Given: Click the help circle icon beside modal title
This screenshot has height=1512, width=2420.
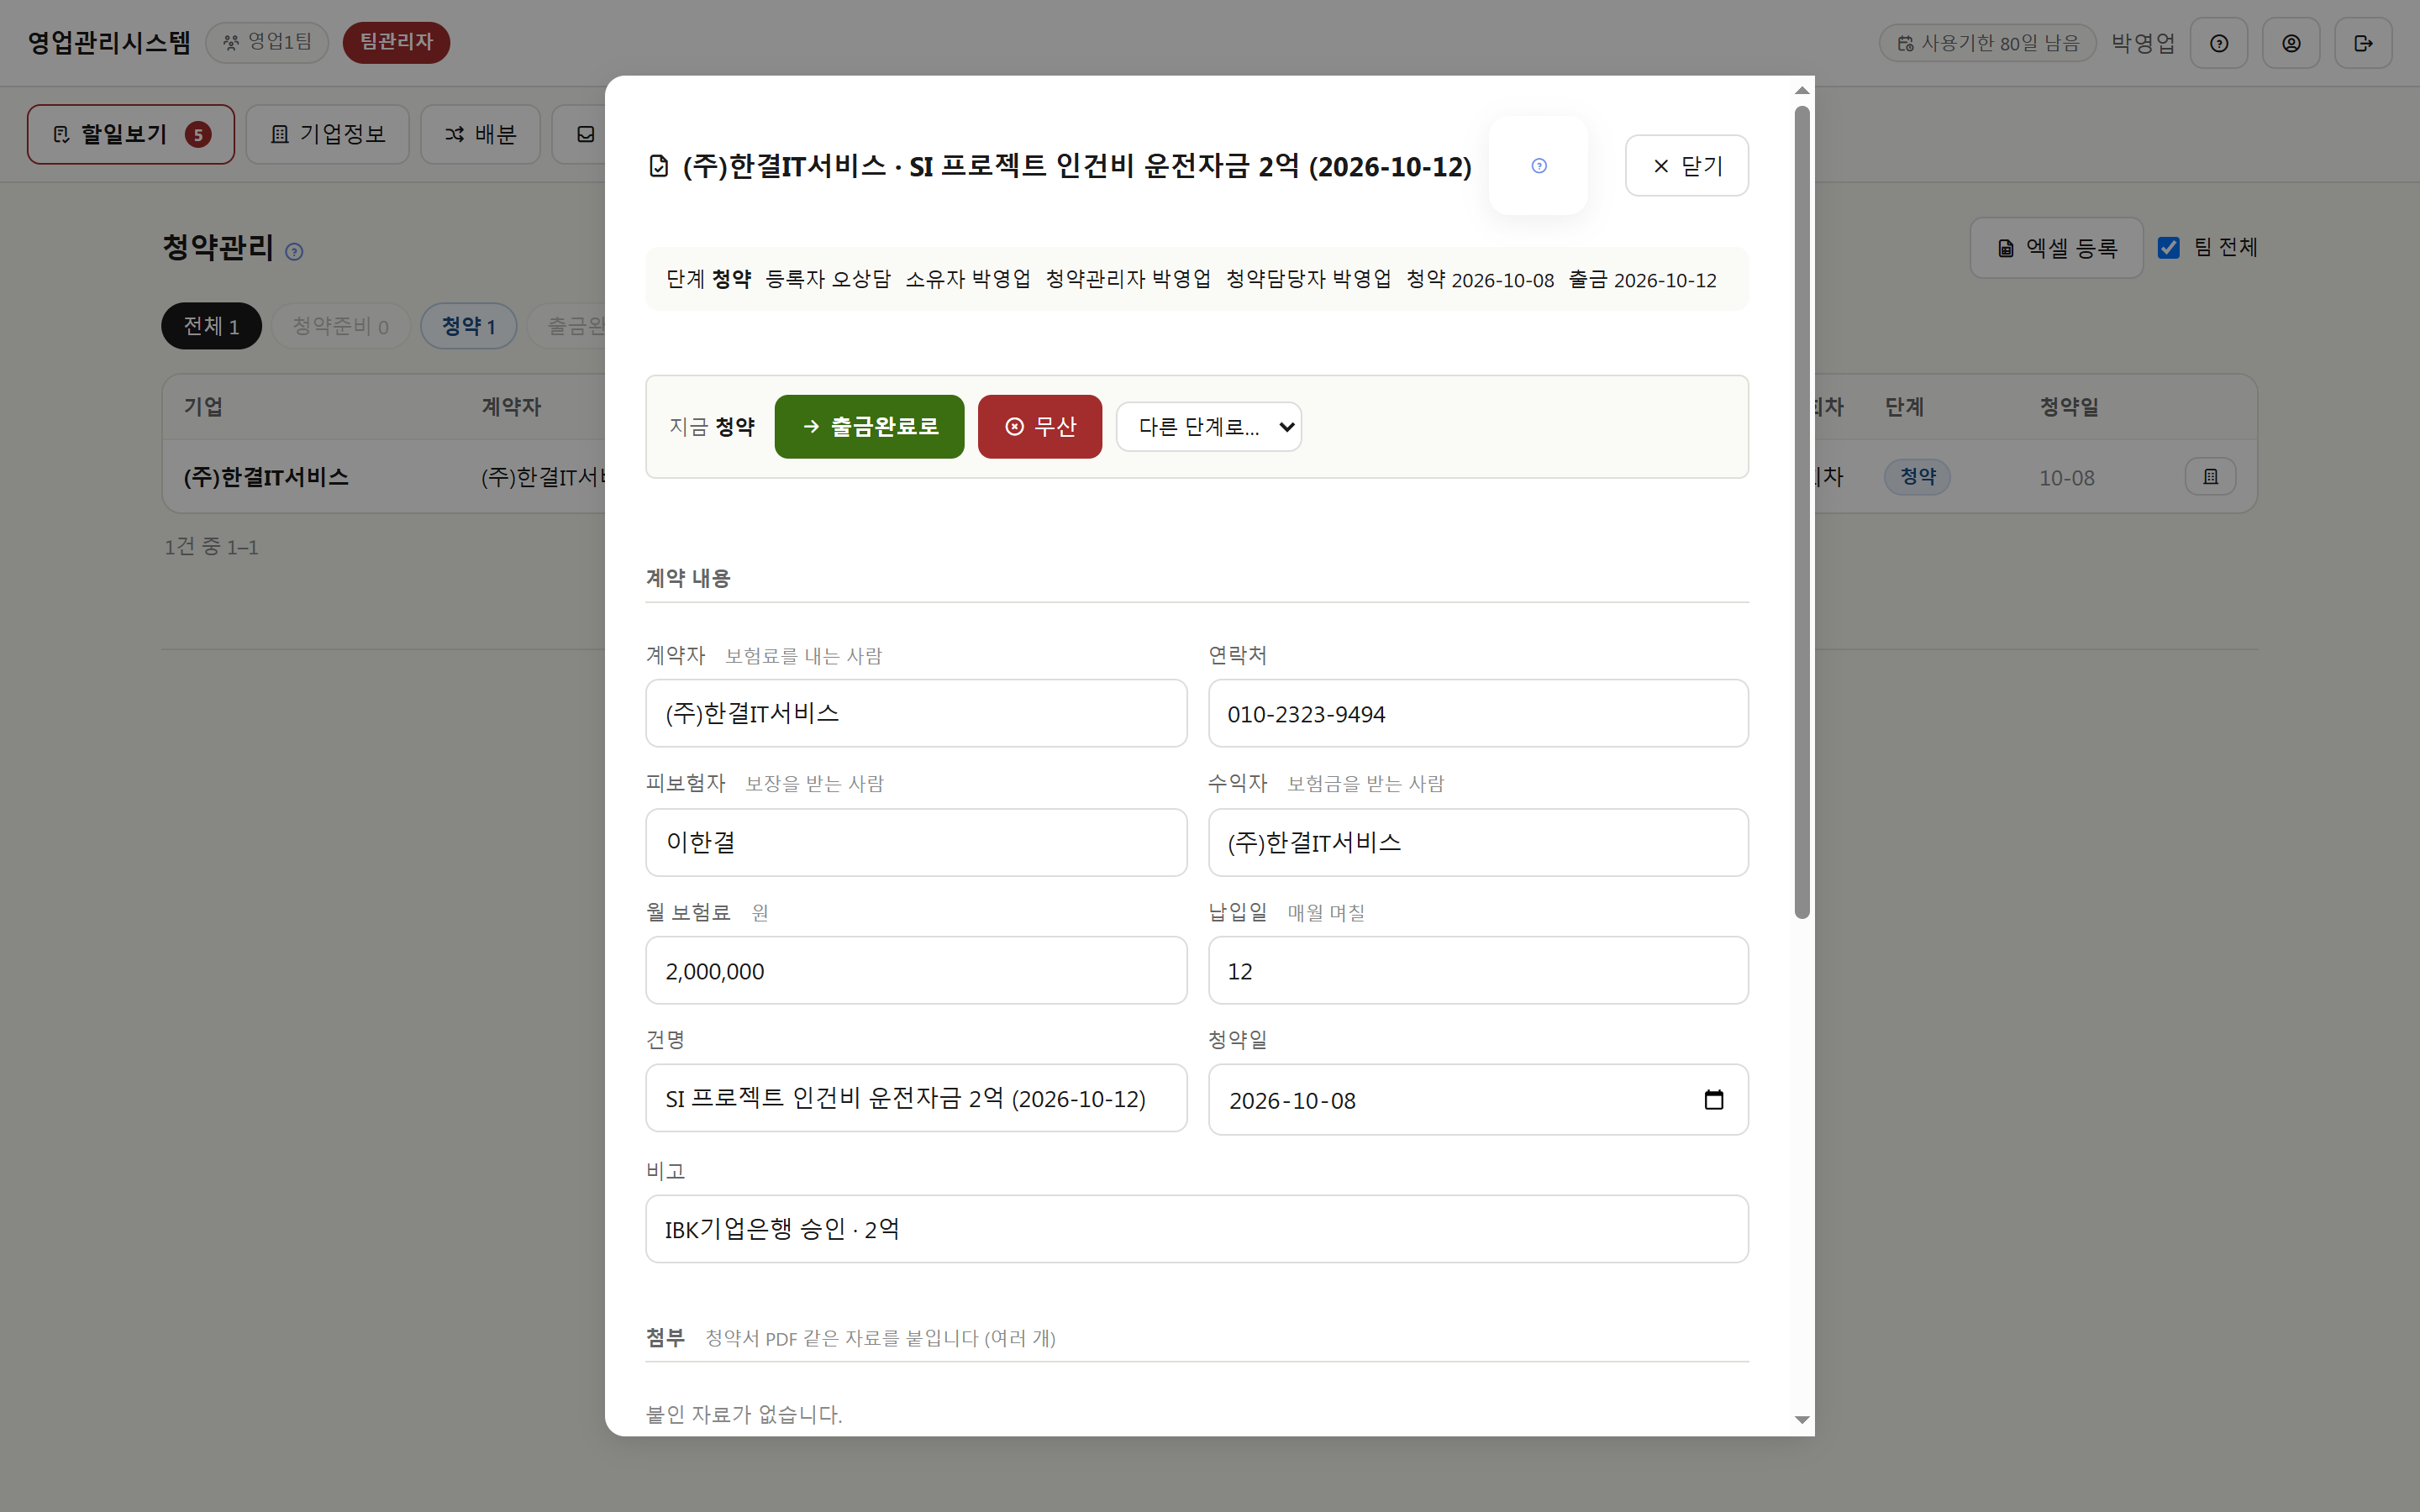Looking at the screenshot, I should pos(1538,166).
